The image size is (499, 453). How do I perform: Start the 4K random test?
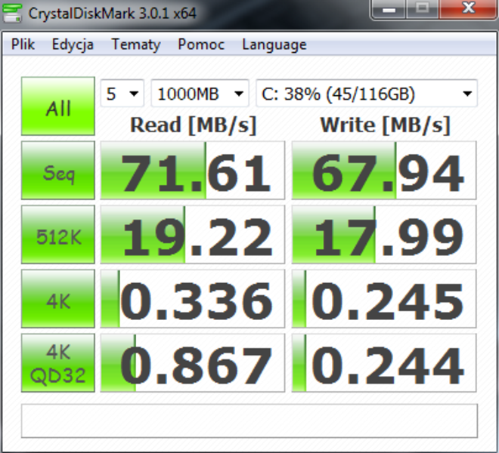tap(58, 299)
